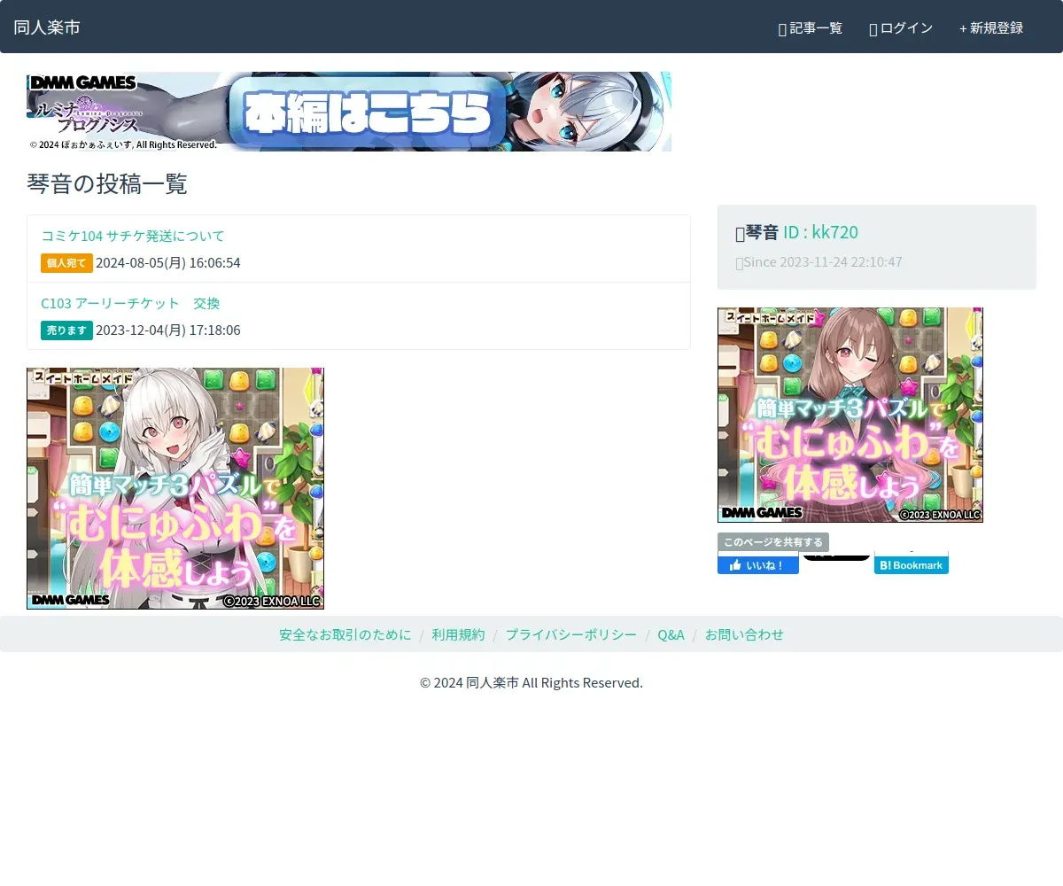Open the 記事一覧 menu item
The height and width of the screenshot is (886, 1063).
coord(811,27)
